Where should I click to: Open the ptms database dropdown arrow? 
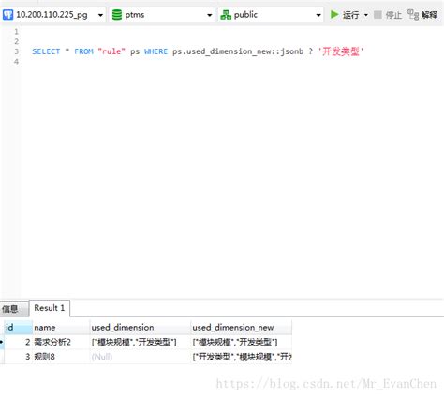click(x=210, y=15)
